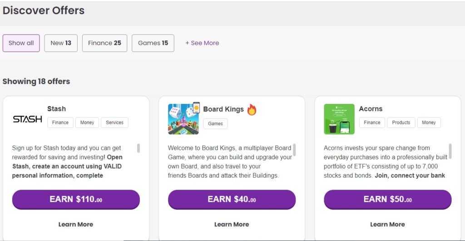
Task: Click the Earn $50.00 Acorns button
Action: coord(388,199)
